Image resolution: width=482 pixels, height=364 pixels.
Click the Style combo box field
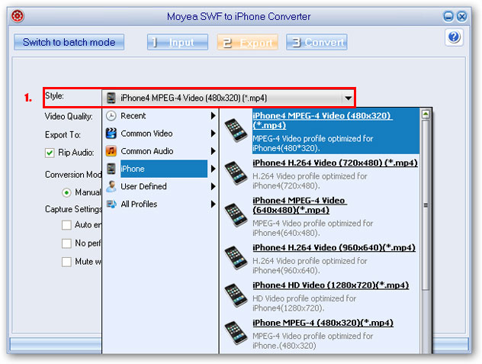point(227,98)
